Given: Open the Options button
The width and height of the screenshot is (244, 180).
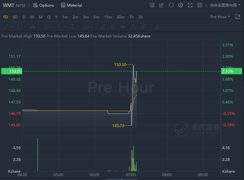Looking at the screenshot, I should tap(43, 5).
